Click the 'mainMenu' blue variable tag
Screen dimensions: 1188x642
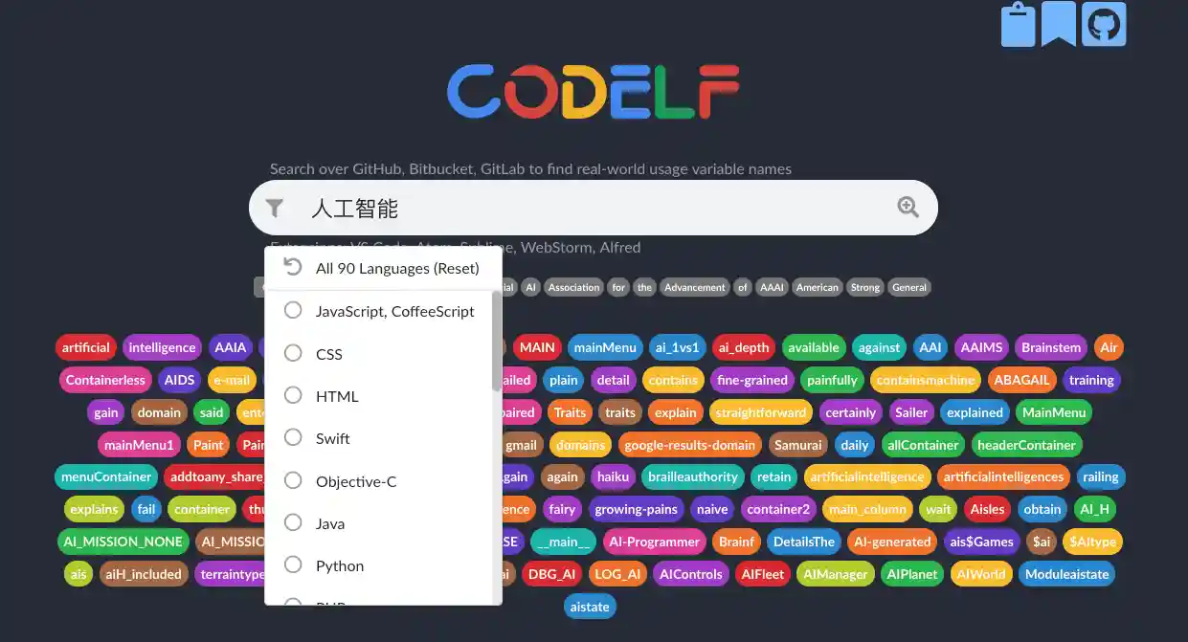tap(605, 347)
